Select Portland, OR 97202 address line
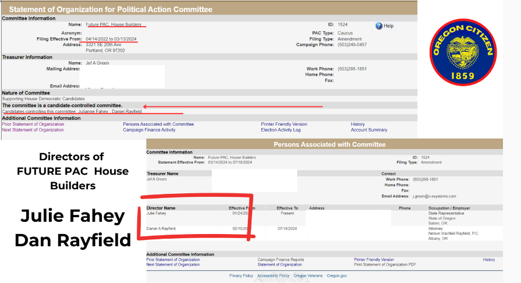This screenshot has width=521, height=283. [x=105, y=51]
